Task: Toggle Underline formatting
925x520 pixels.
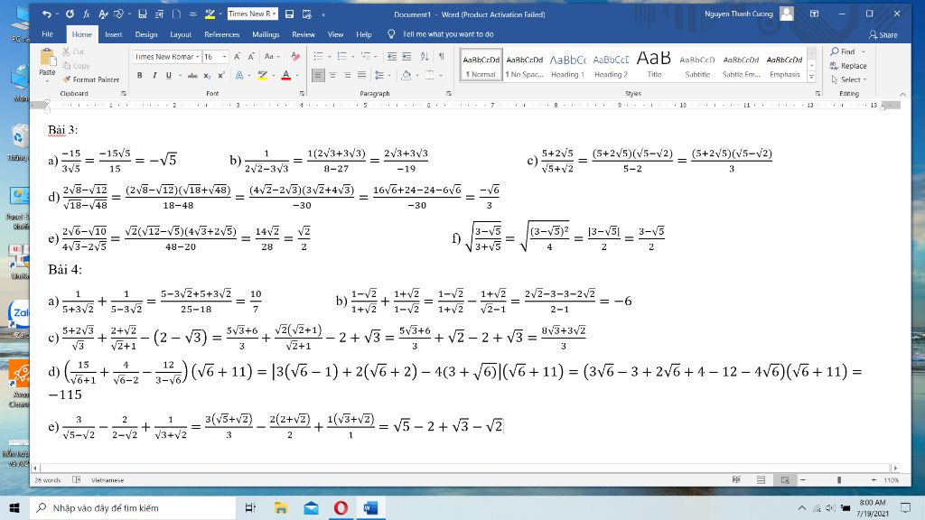Action: coord(169,76)
